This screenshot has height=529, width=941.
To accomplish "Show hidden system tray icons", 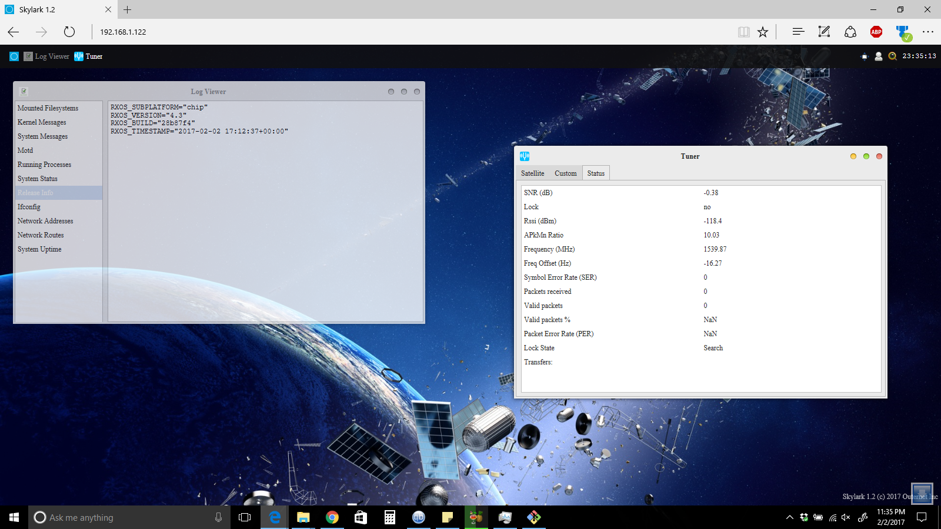I will [x=789, y=517].
